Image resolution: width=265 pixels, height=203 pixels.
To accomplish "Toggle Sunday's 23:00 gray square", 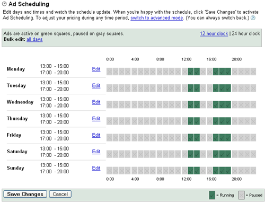I will coord(253,171).
